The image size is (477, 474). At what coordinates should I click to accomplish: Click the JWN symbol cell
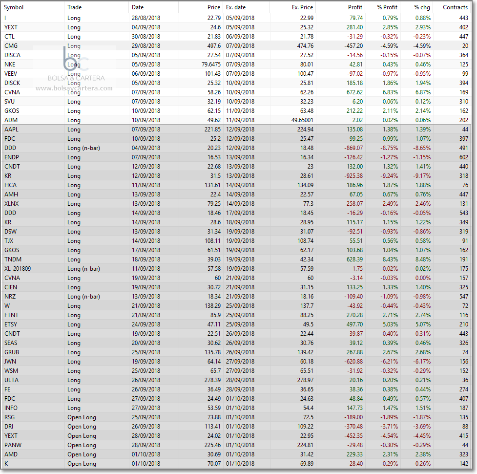point(10,361)
